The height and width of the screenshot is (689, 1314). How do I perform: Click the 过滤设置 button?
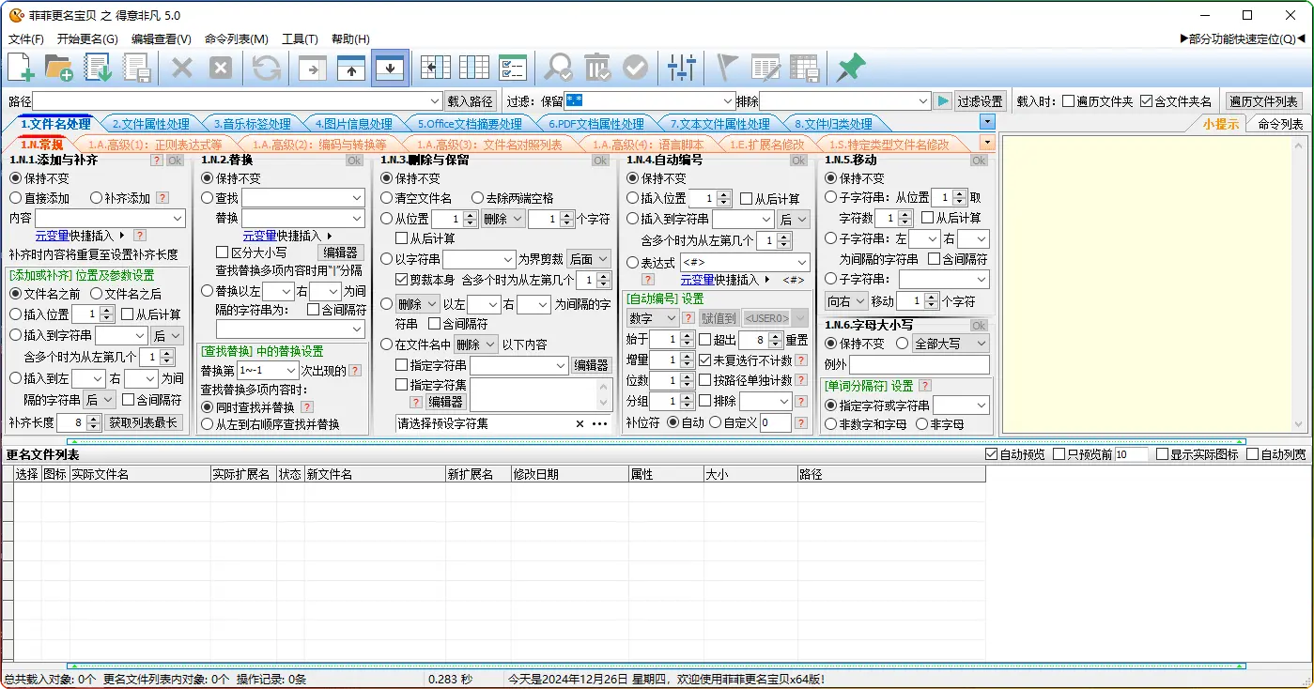coord(980,101)
